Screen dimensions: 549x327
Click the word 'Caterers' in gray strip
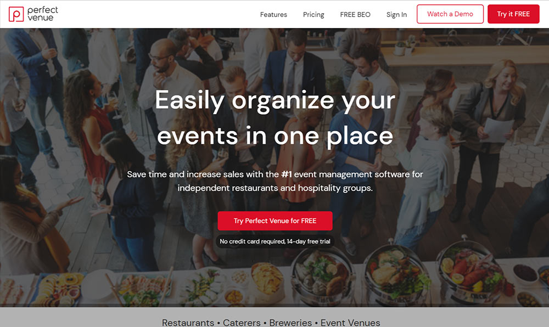242,323
